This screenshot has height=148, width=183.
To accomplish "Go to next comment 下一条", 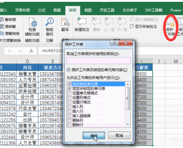I will (x=122, y=24).
